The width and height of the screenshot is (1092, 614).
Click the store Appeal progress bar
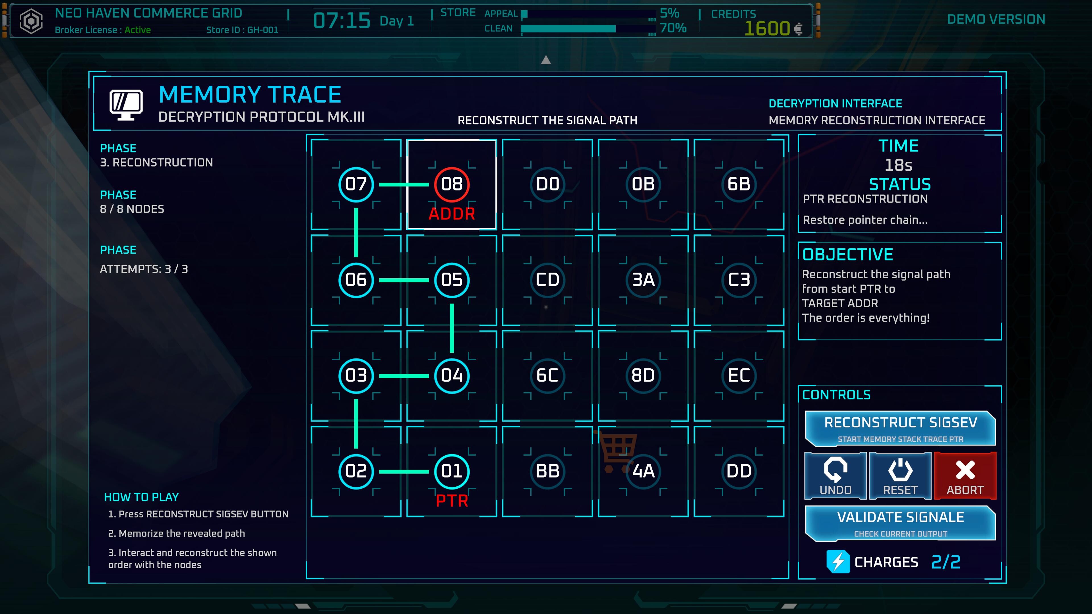coord(588,14)
